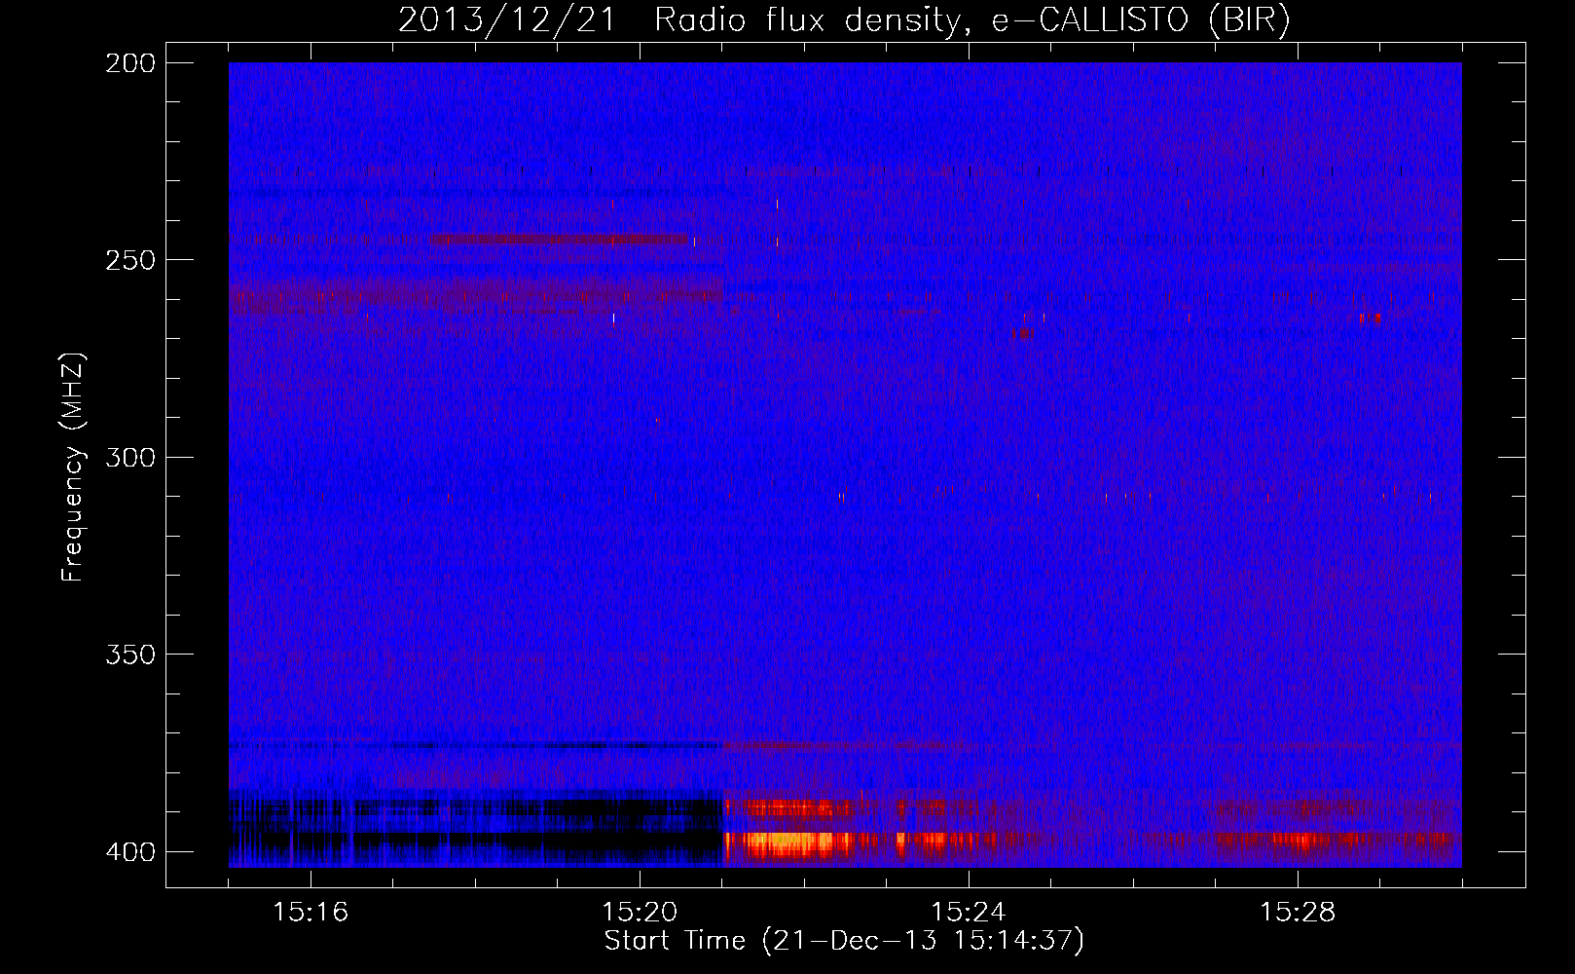Click the '200' frequency tick label

[129, 62]
